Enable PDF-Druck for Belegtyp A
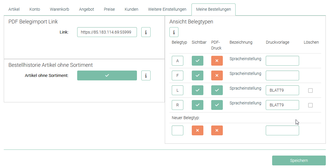The image size is (329, 168). click(217, 61)
